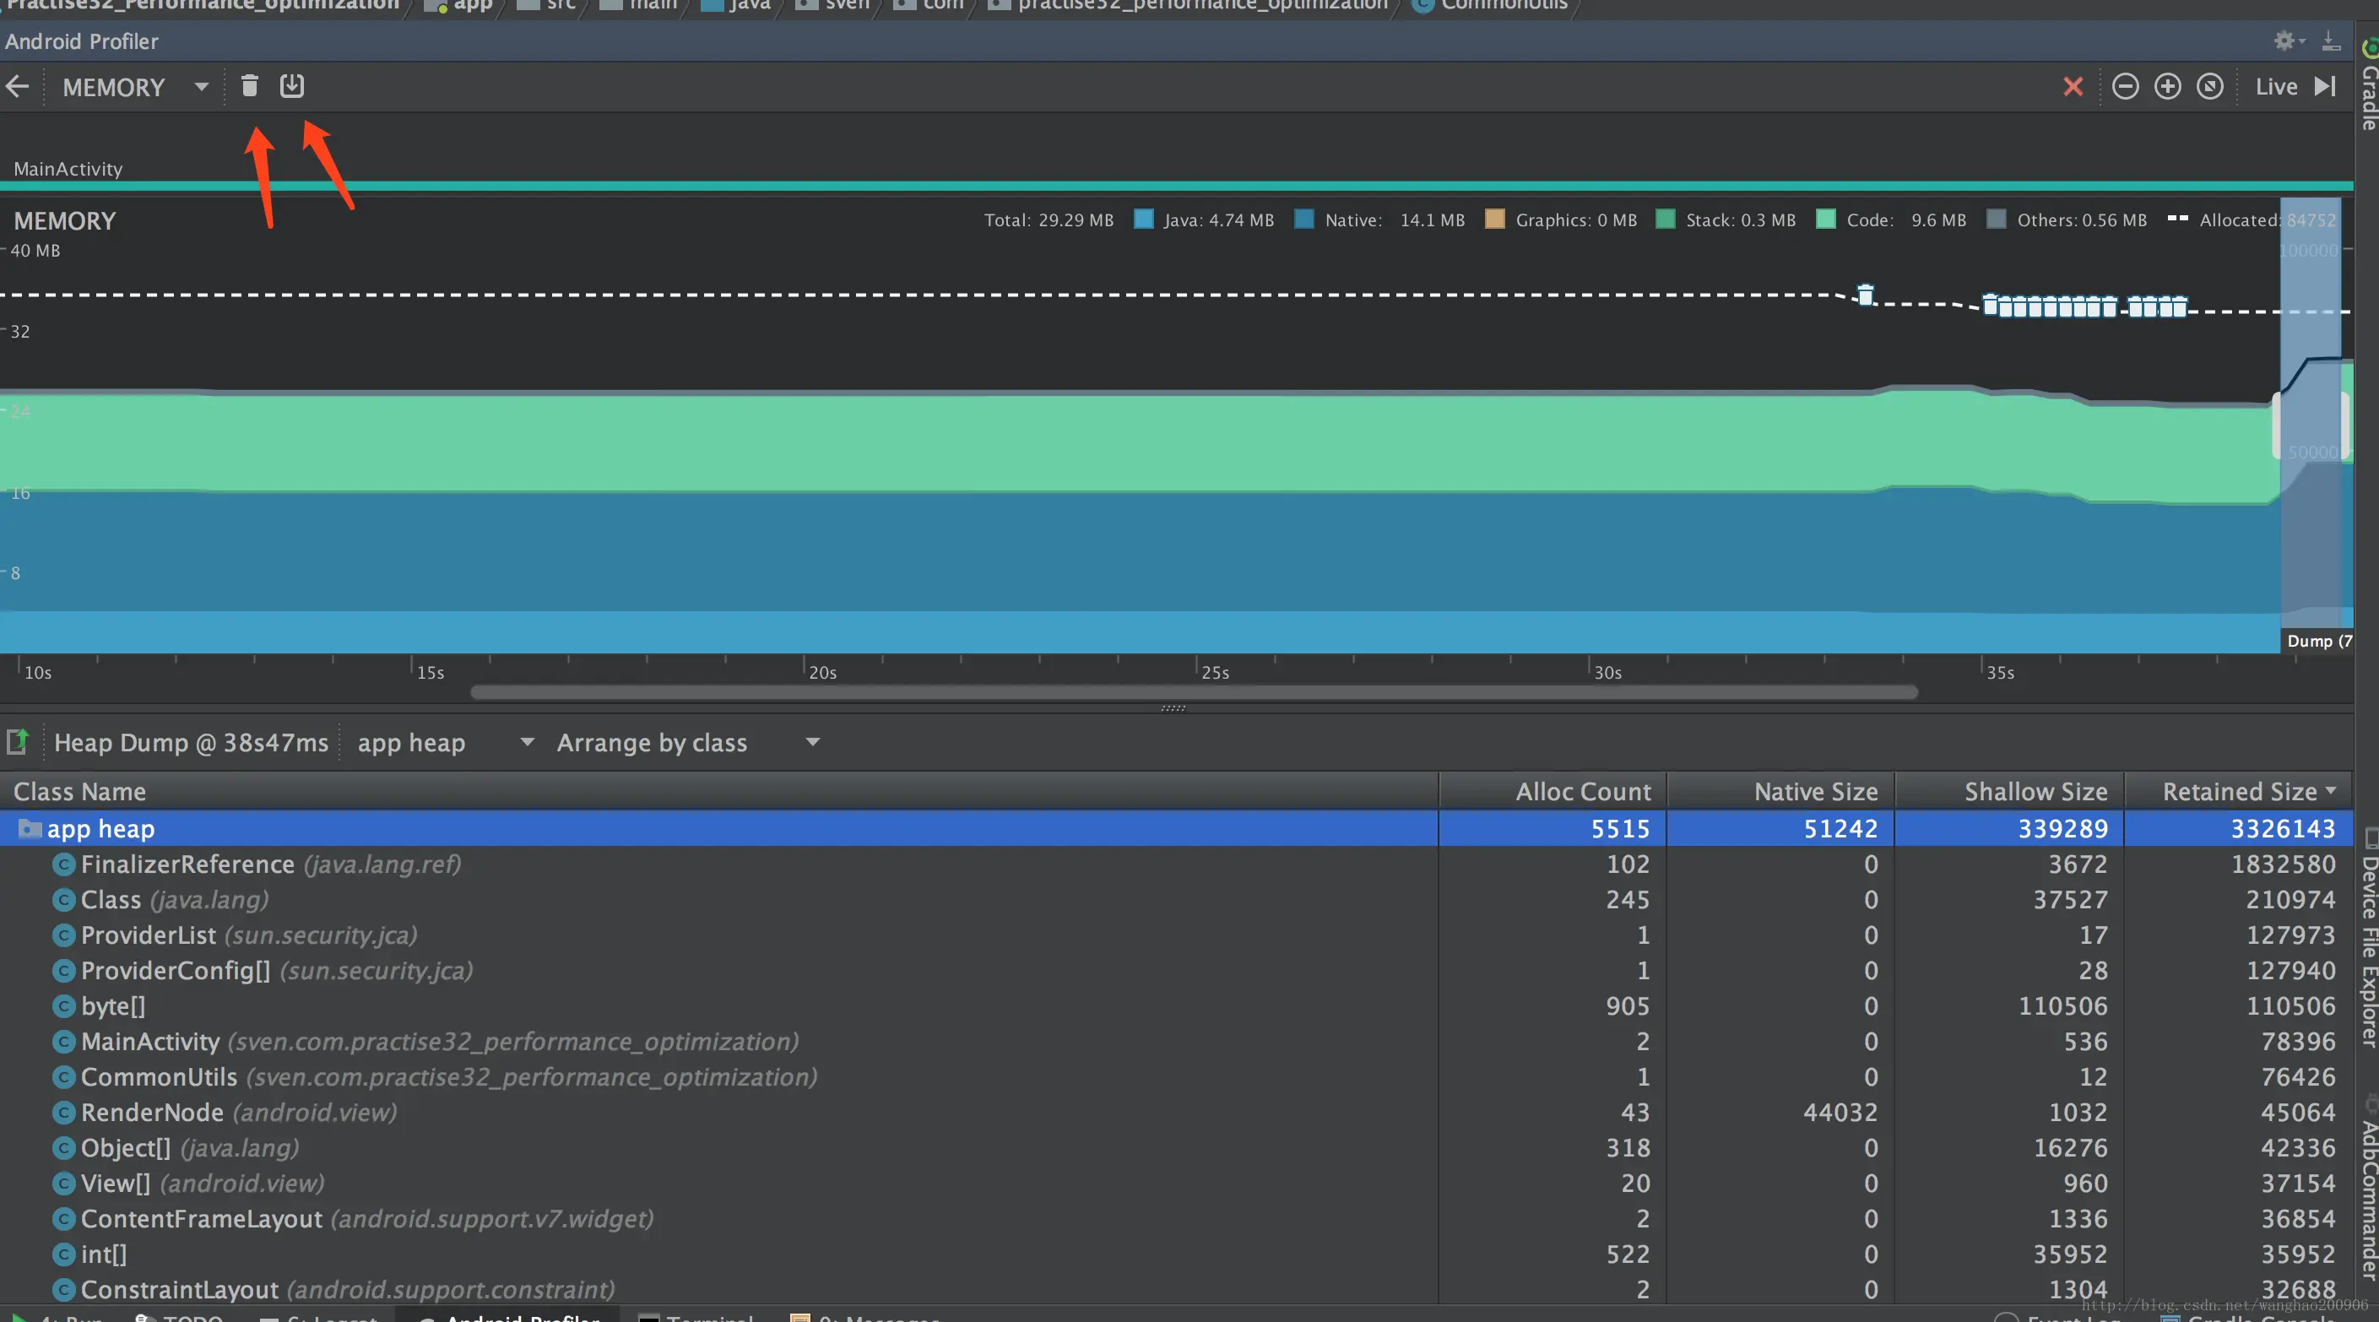This screenshot has width=2379, height=1322.
Task: Export the heap dump with the export icon
Action: (x=18, y=741)
